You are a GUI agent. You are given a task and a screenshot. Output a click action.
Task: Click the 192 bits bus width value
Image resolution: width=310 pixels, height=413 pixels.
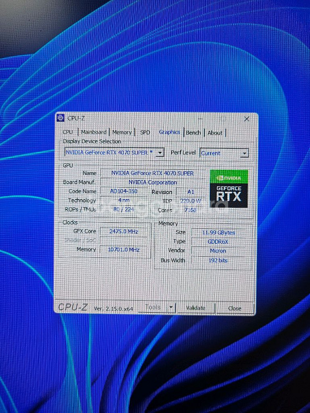coord(218,260)
